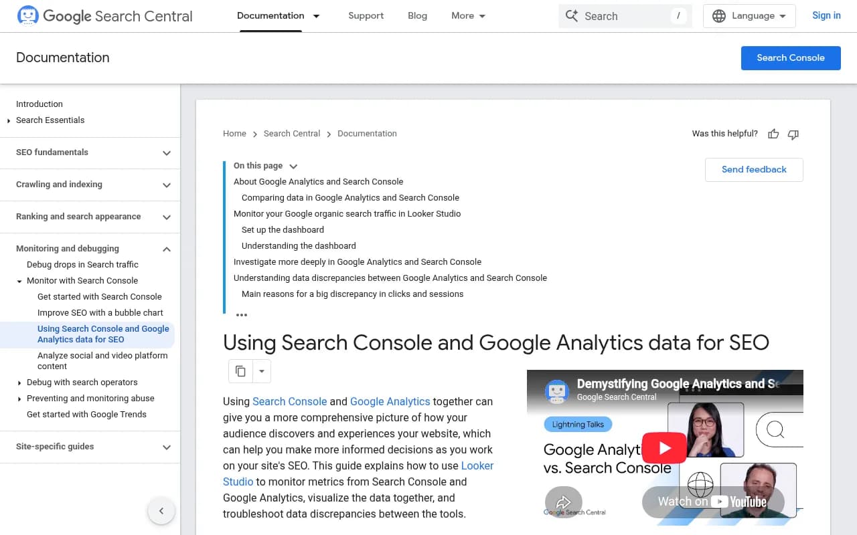Click the thumbs down not helpful icon
Viewport: 857px width, 535px height.
(793, 134)
